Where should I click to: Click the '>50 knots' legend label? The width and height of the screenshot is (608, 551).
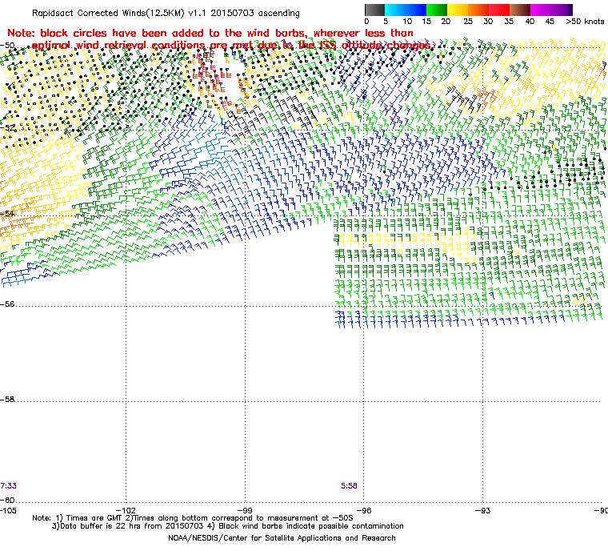click(585, 22)
